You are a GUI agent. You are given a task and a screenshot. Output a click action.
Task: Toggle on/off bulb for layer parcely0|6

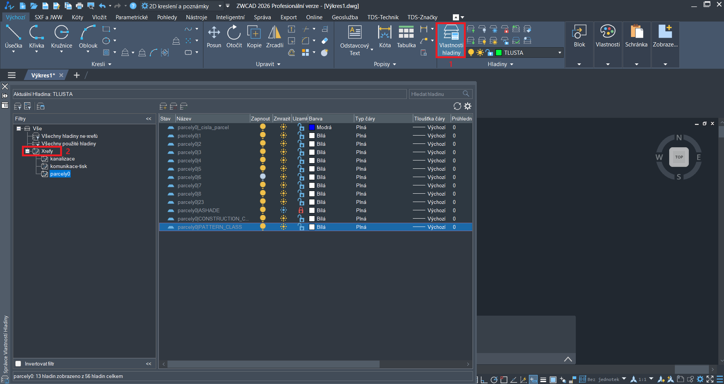tap(263, 177)
